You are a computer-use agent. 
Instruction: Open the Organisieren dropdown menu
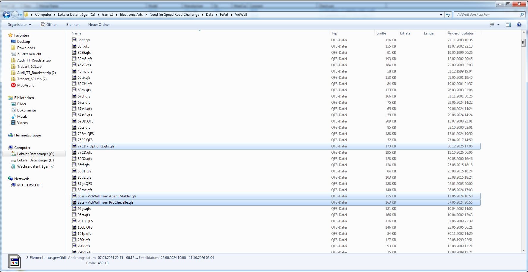(x=19, y=25)
